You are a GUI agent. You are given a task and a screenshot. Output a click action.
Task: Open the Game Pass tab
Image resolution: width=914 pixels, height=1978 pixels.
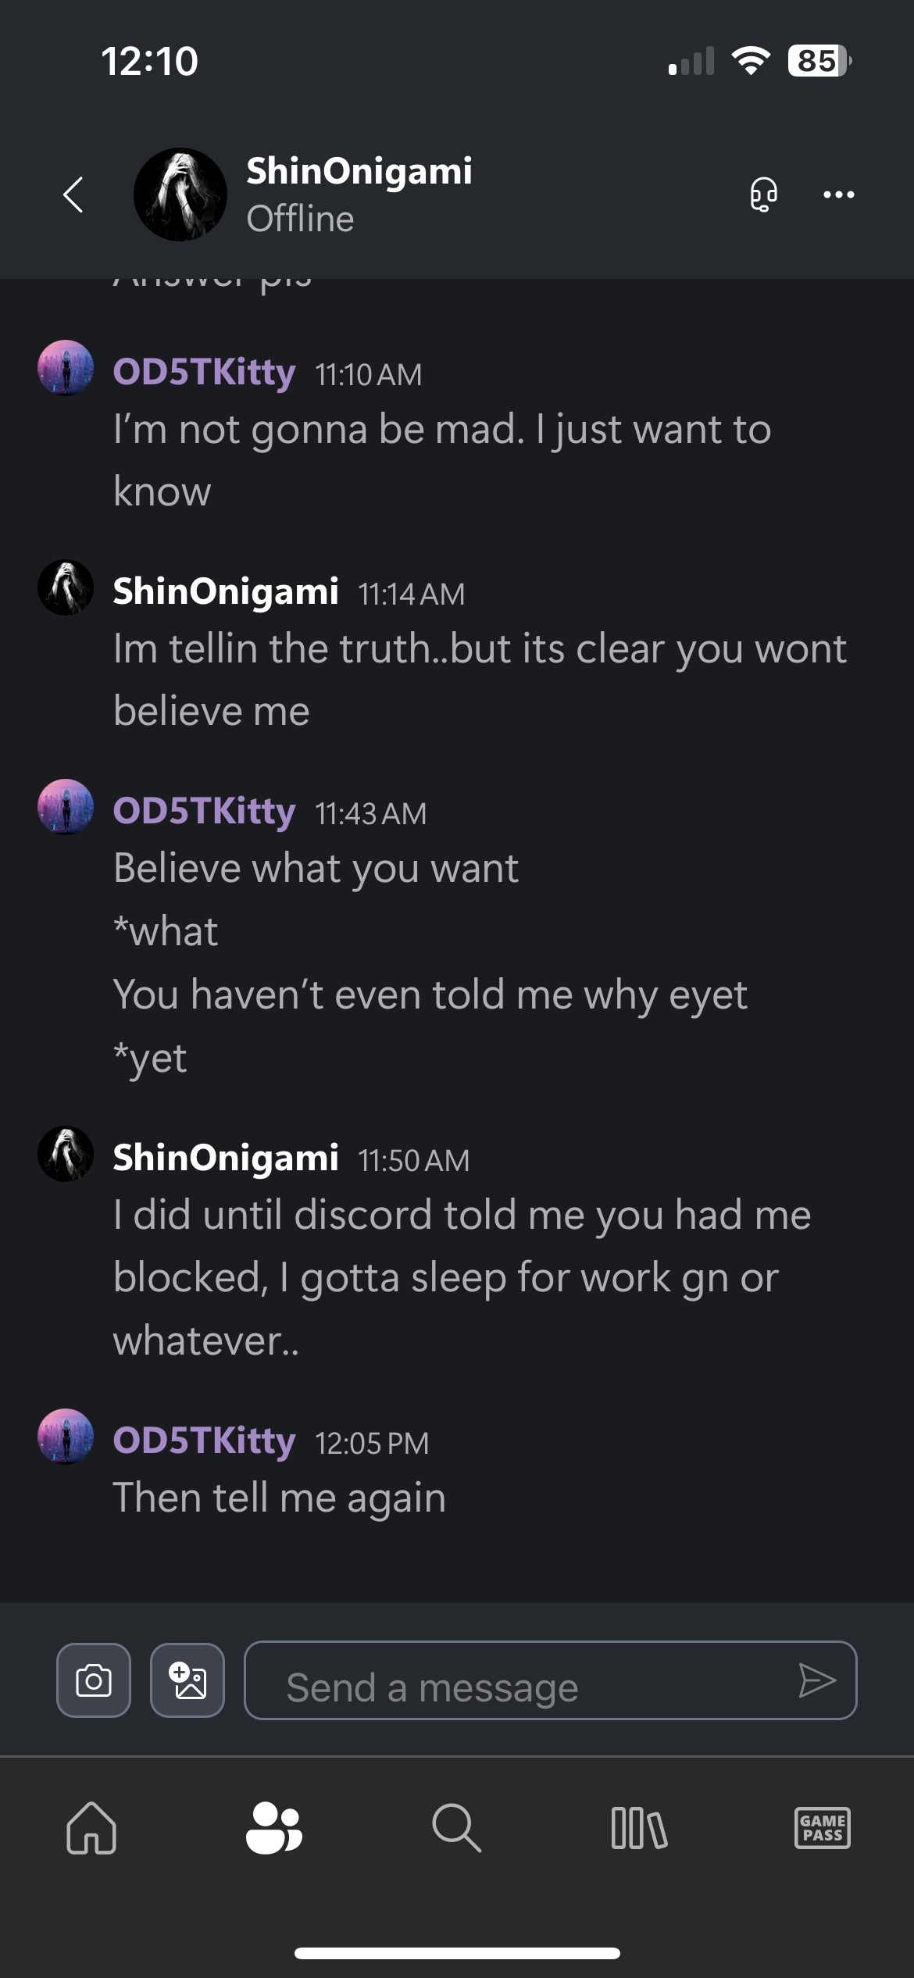coord(822,1828)
